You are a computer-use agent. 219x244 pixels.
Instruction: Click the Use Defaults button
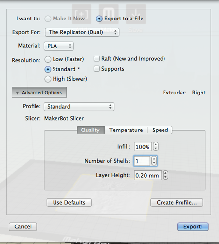pyautogui.click(x=69, y=203)
